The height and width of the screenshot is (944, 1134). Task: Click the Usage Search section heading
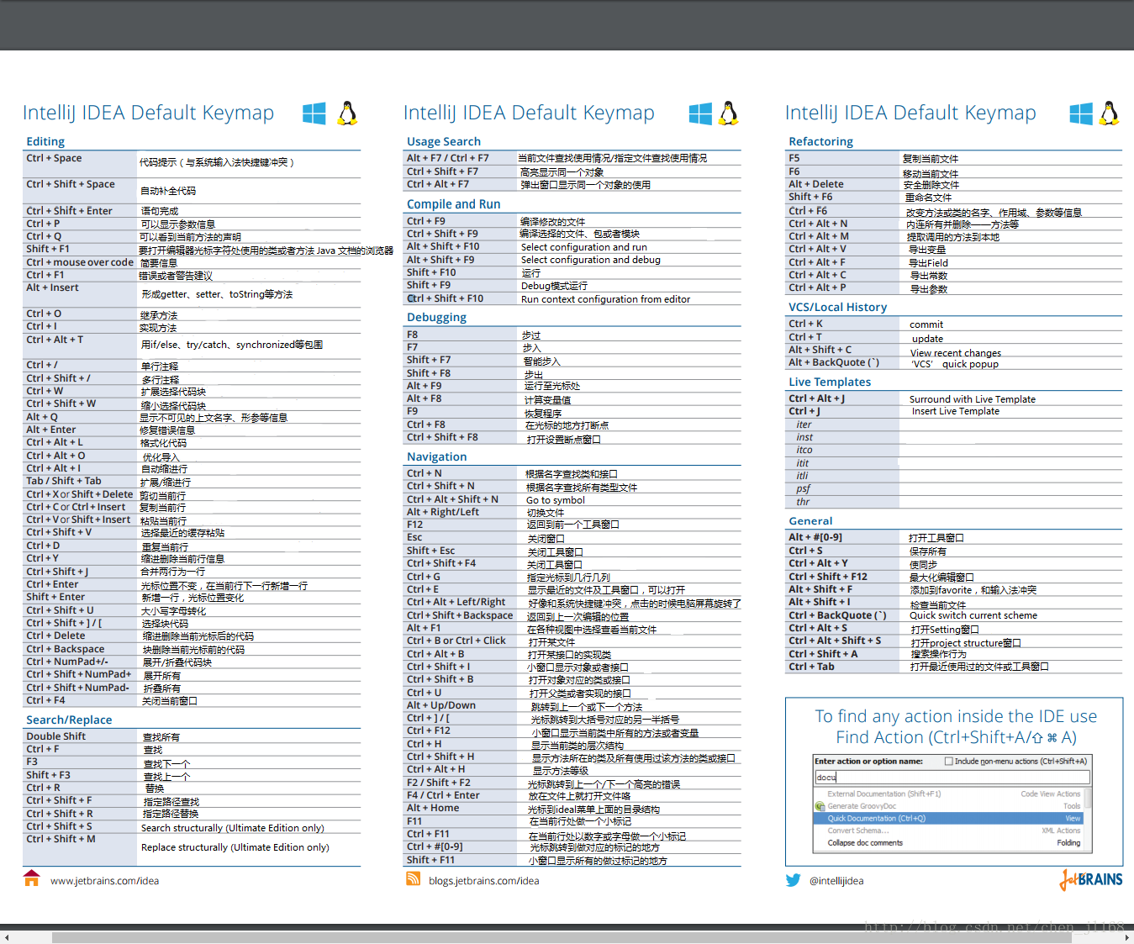pos(444,141)
